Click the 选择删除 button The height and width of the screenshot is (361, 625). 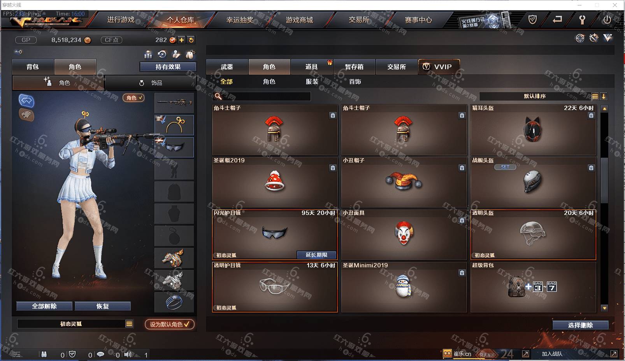tap(580, 325)
